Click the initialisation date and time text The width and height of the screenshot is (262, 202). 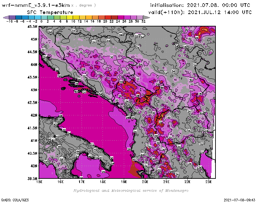click(200, 6)
